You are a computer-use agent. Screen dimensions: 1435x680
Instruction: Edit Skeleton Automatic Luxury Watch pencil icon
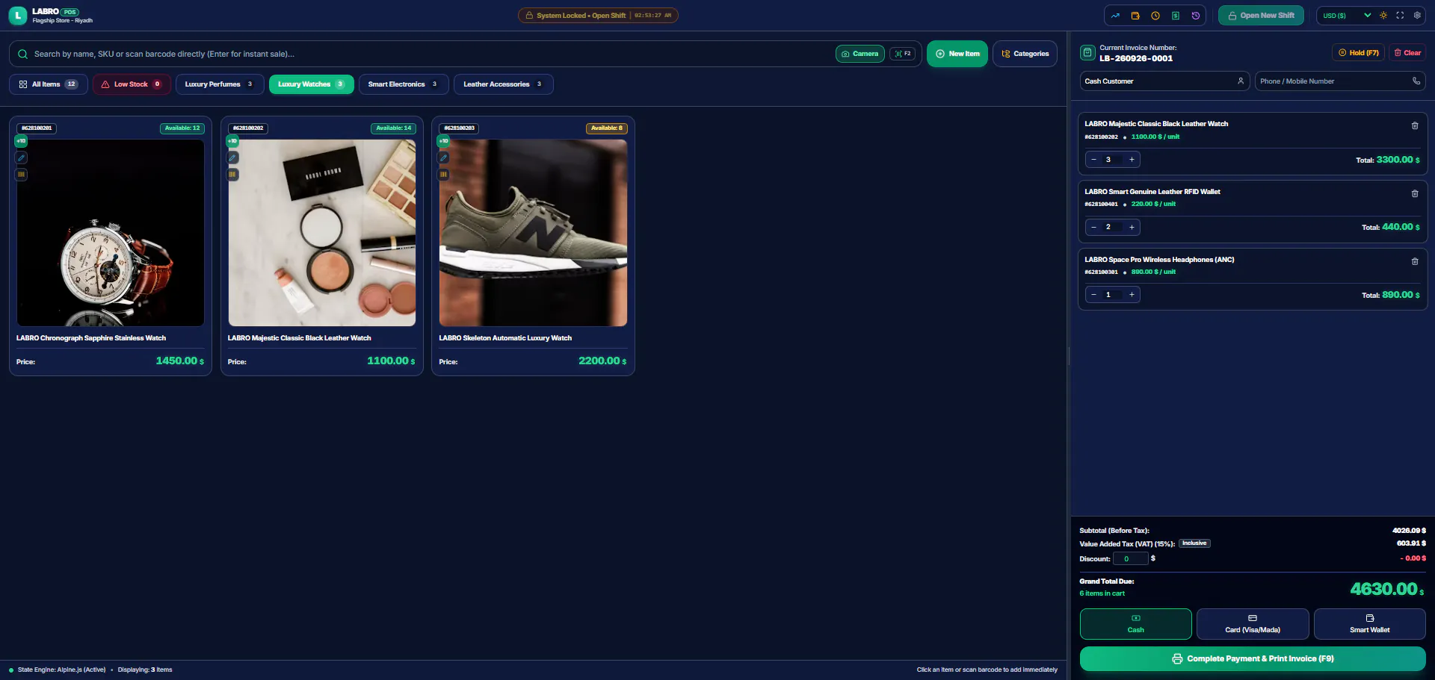pyautogui.click(x=444, y=157)
